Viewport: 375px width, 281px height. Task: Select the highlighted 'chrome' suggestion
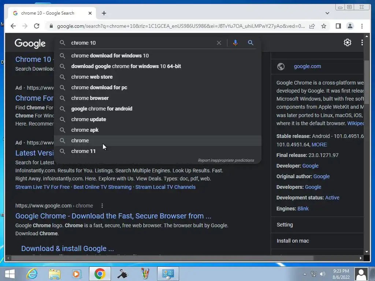158,140
